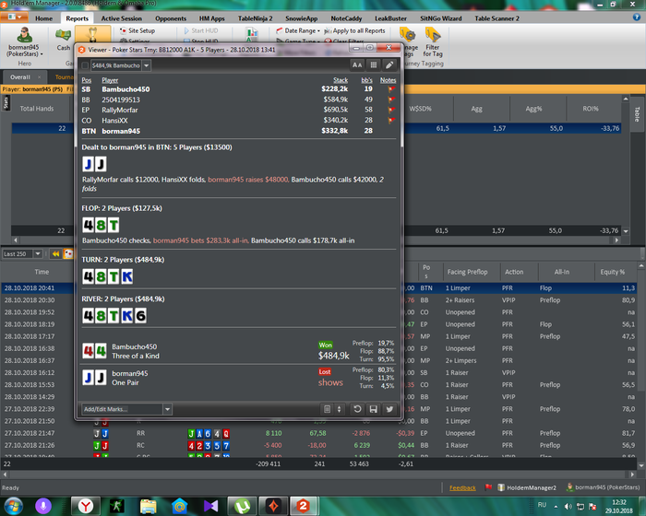Click the replay hand circular arrow icon
646x516 pixels.
(357, 409)
